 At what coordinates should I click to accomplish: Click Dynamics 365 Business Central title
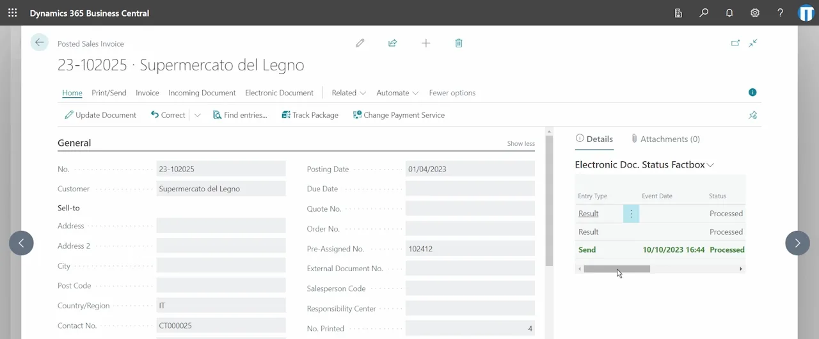90,13
